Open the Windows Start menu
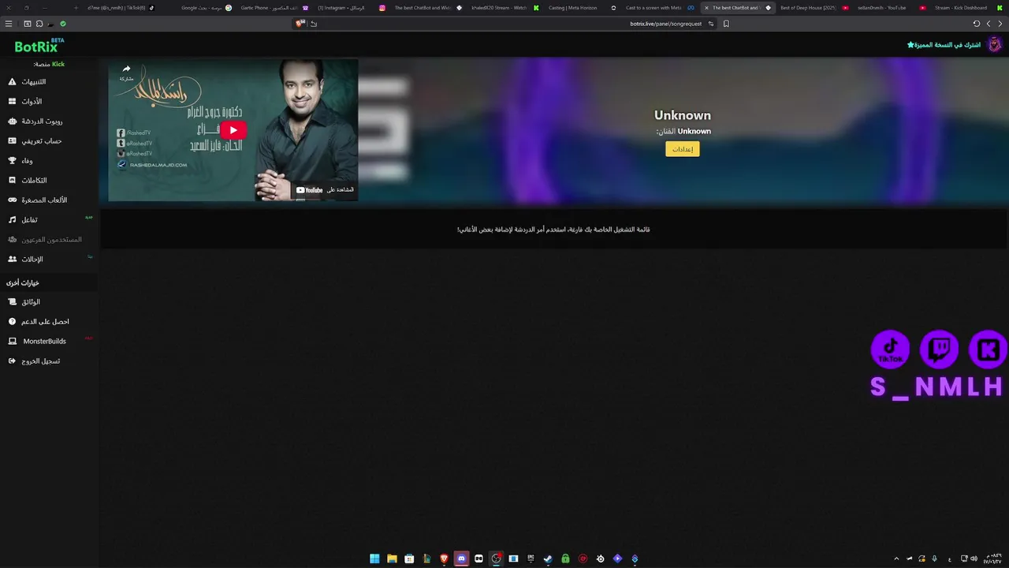 pyautogui.click(x=374, y=559)
